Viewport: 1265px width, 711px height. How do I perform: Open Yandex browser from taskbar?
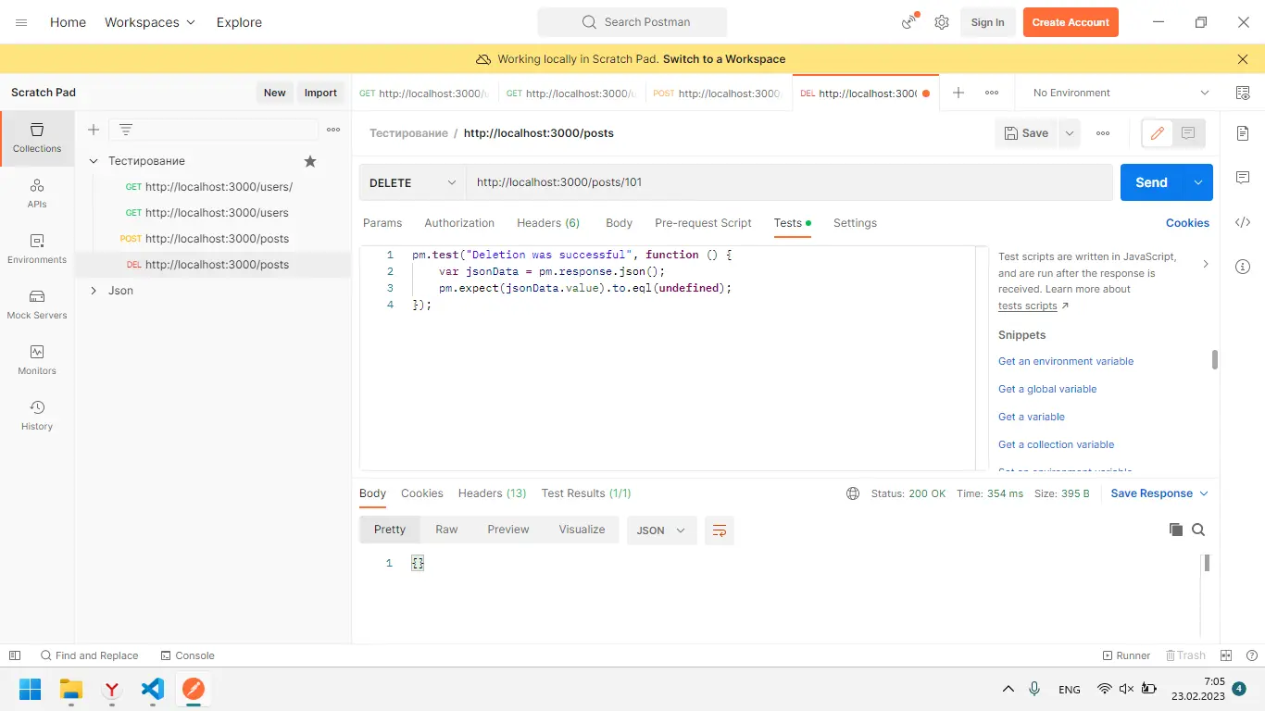click(112, 689)
